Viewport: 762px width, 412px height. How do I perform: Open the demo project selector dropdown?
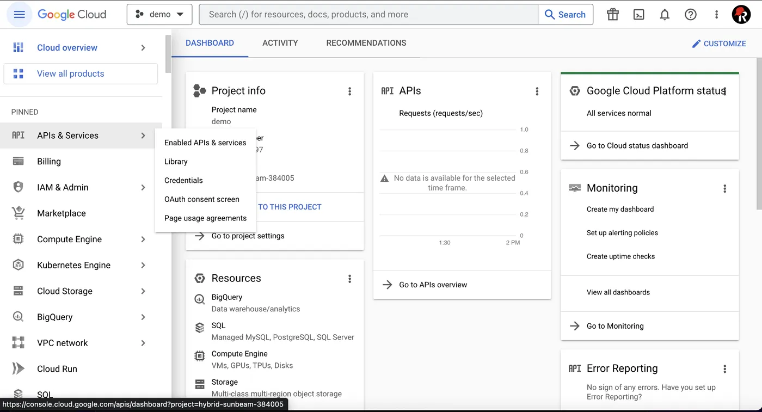pos(159,15)
